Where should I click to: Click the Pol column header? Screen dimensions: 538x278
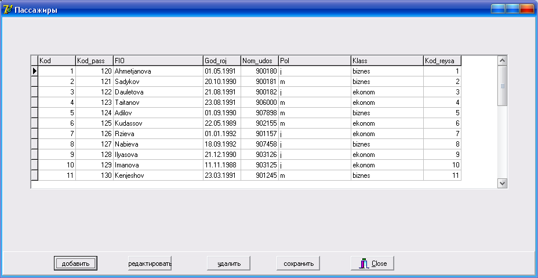click(315, 61)
